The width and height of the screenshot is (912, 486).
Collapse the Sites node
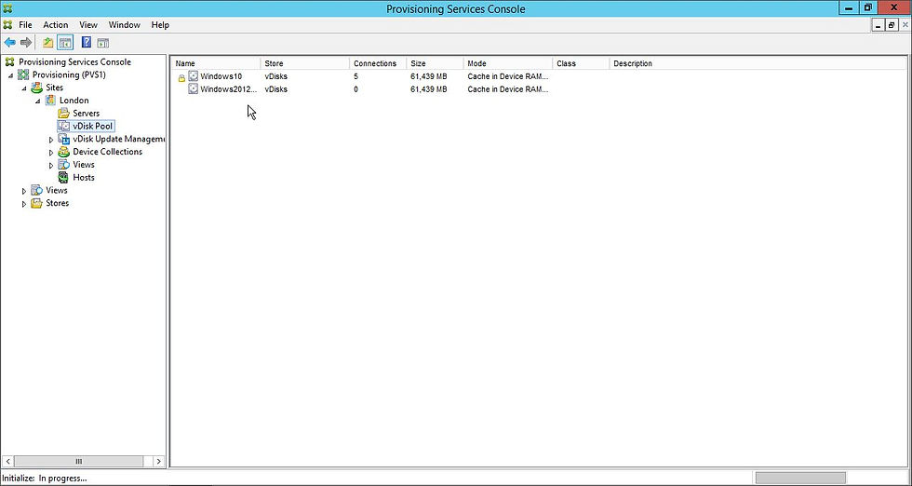24,88
